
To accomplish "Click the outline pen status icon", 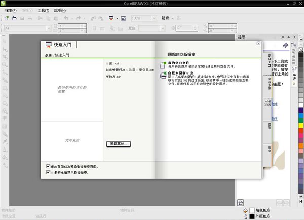I will pyautogui.click(x=246, y=216).
